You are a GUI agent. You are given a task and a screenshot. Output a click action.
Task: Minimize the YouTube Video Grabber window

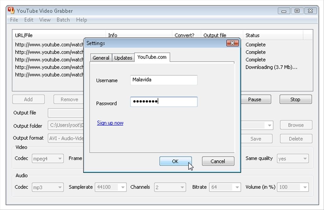tap(284, 11)
